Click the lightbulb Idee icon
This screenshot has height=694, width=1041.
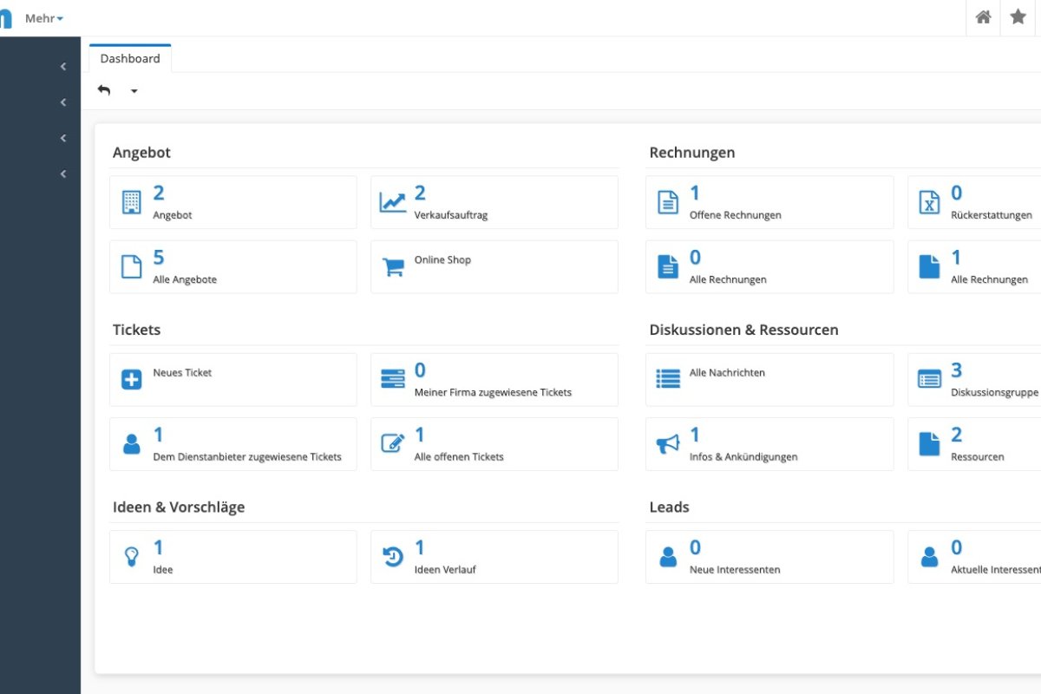[x=131, y=557]
